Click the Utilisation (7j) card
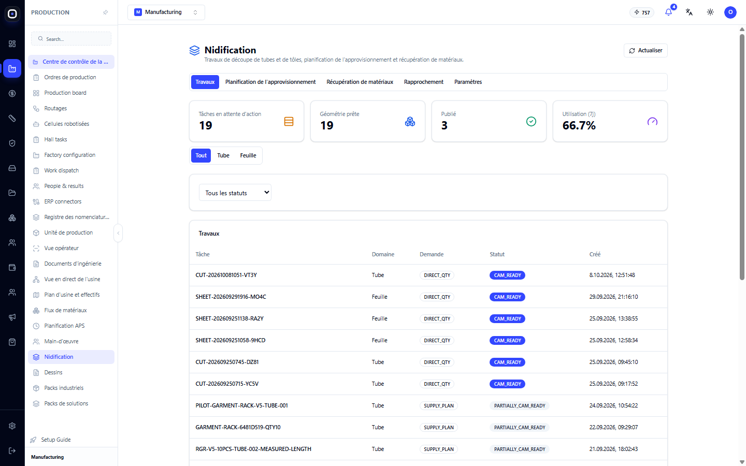The image size is (746, 466). (x=610, y=121)
